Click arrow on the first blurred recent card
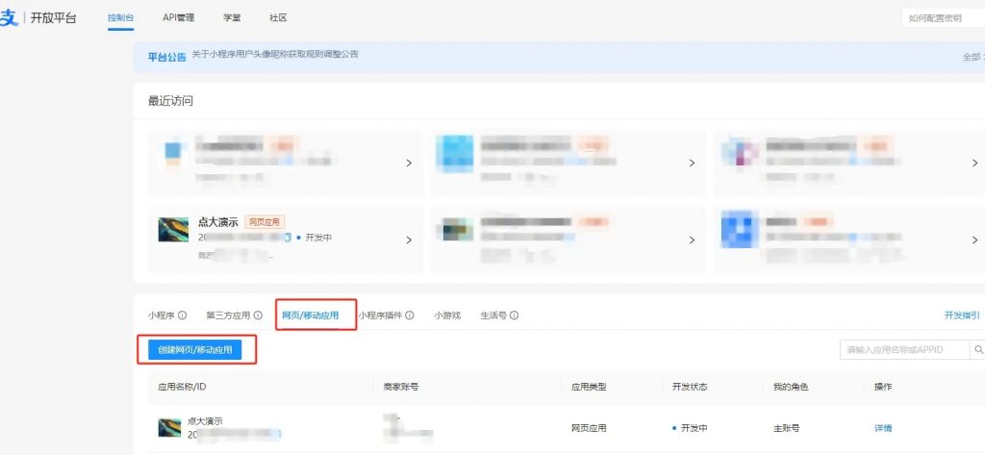Viewport: 985px width, 455px height. pyautogui.click(x=409, y=163)
